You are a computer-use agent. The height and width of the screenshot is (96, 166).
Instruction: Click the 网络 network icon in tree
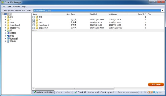point(8,36)
